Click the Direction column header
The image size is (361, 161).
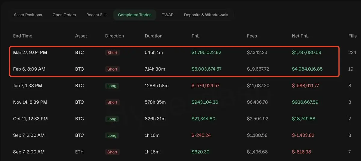click(x=114, y=36)
